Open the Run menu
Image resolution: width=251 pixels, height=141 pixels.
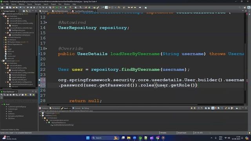[60, 4]
